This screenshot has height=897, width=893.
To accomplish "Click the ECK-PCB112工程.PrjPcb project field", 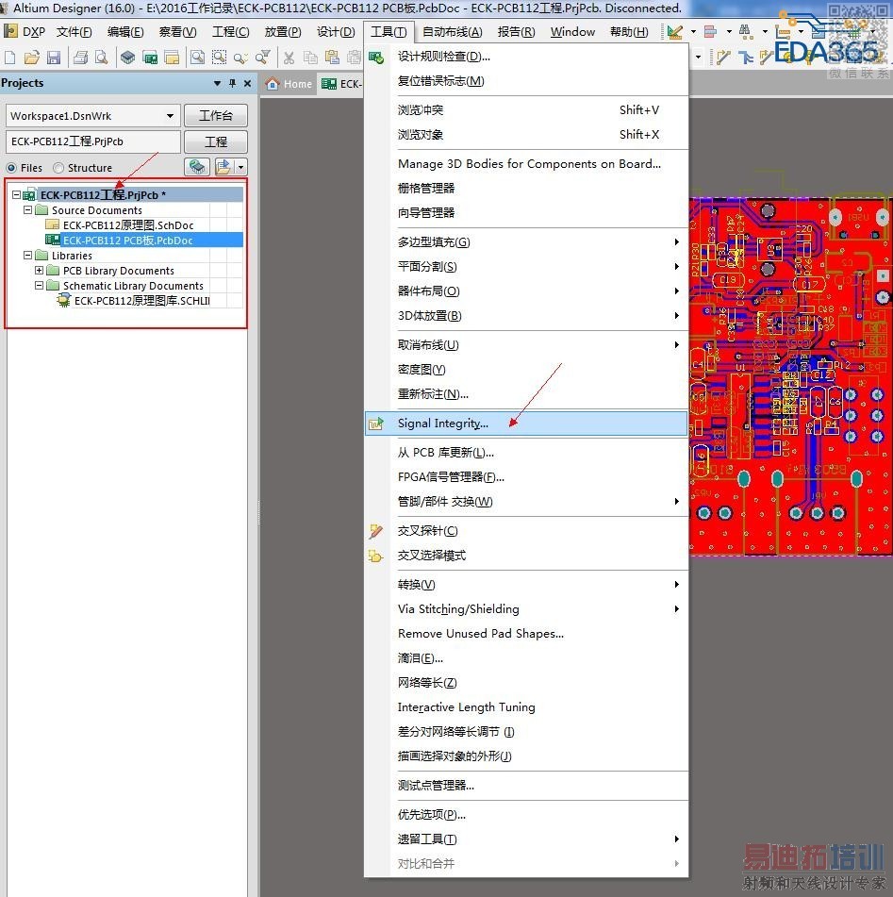I will pos(93,141).
